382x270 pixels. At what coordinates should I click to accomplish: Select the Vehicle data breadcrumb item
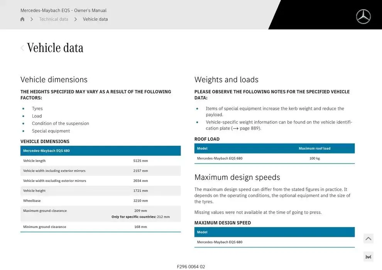click(x=95, y=19)
